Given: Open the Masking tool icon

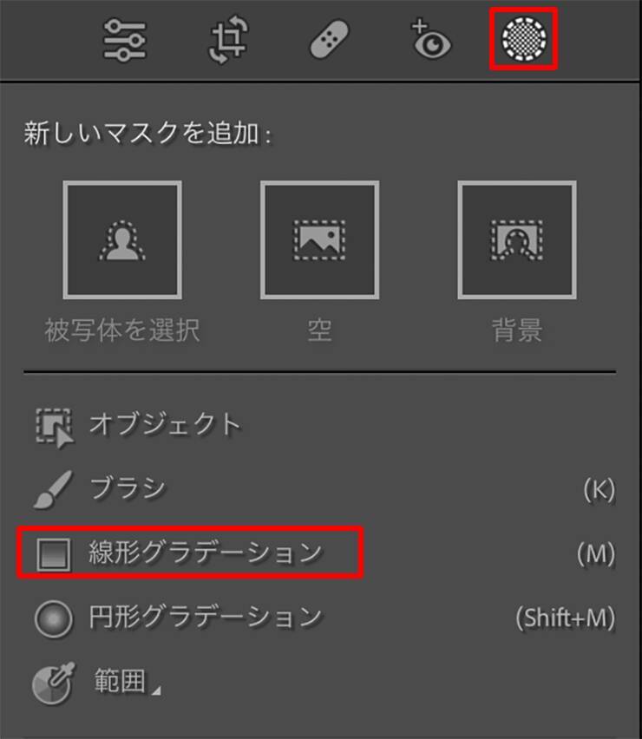Looking at the screenshot, I should (x=524, y=39).
